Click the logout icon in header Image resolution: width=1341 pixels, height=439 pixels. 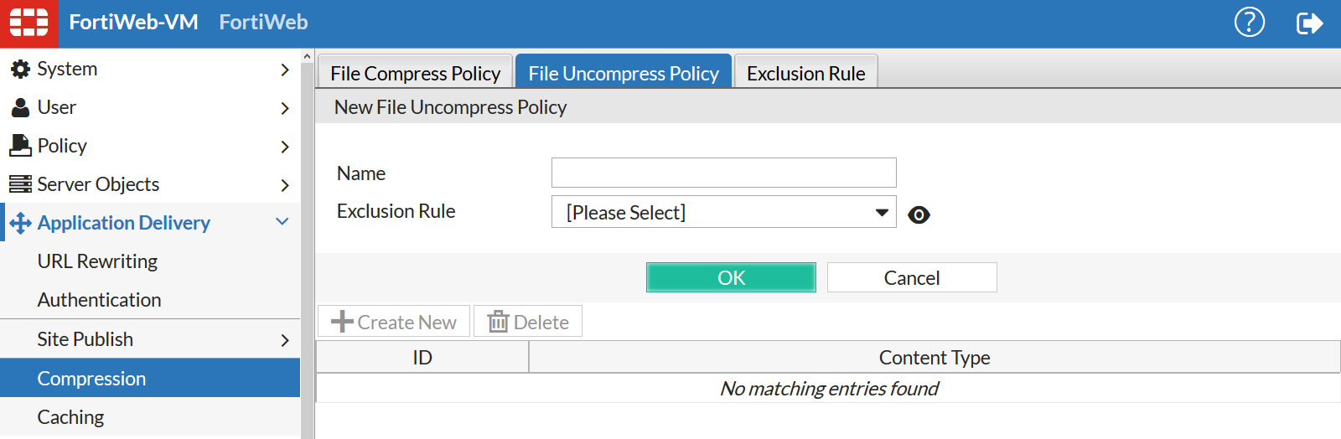point(1308,23)
